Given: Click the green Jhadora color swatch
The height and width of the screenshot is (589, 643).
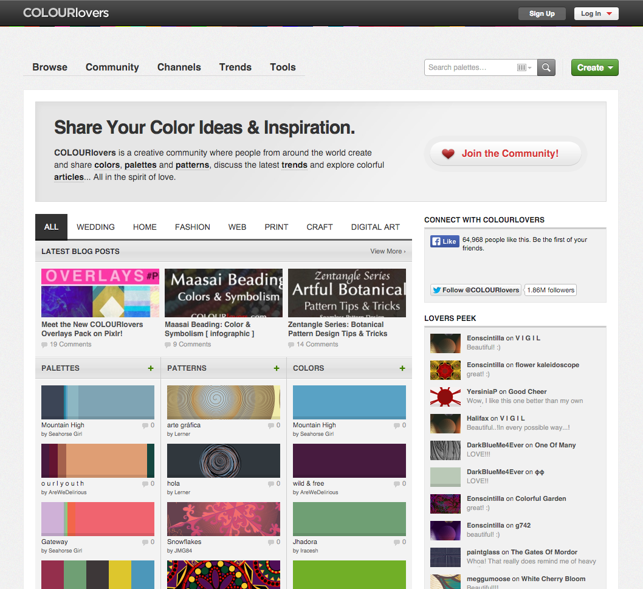Looking at the screenshot, I should [349, 519].
